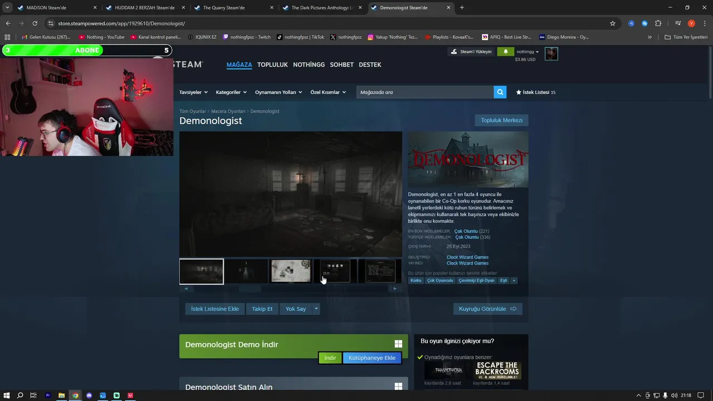Viewport: 713px width, 401px height.
Task: Select the second screenshot thumbnail
Action: click(246, 271)
